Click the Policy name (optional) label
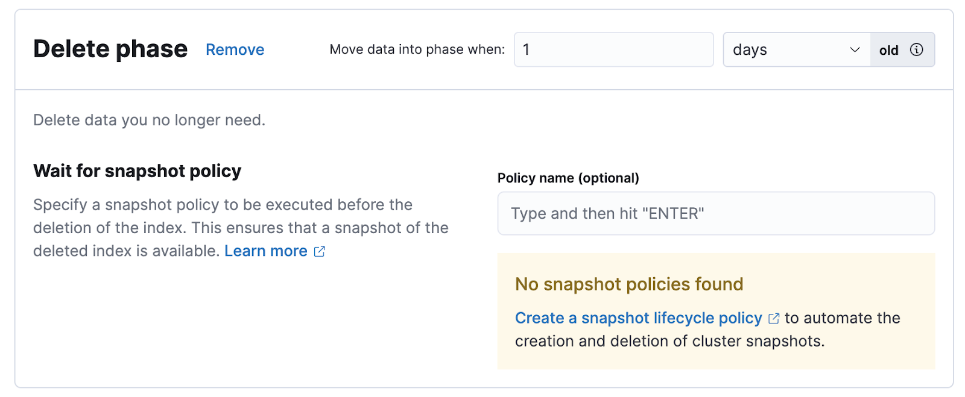This screenshot has height=397, width=965. [568, 178]
